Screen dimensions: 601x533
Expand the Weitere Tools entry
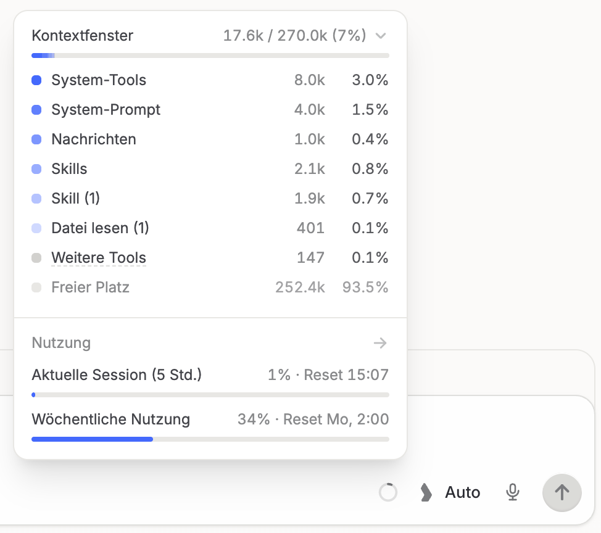99,258
